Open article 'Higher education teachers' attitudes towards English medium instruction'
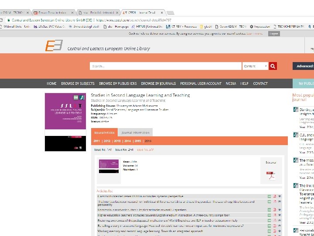314x236 pixels. tap(164, 215)
